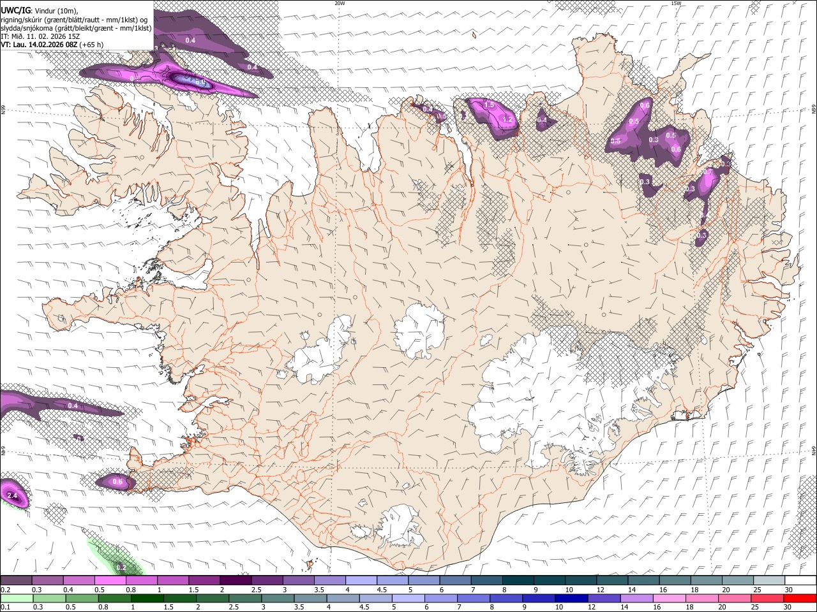The image size is (817, 612).
Task: Select the light pink lower-row swatch starting at 16
Action: click(669, 598)
